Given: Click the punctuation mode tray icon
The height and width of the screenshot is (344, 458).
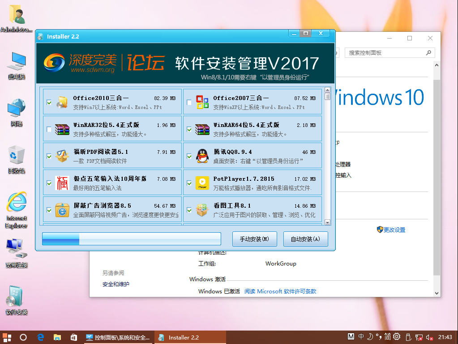Looking at the screenshot, I should 379,336.
